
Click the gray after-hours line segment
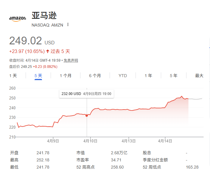[x=195, y=99]
